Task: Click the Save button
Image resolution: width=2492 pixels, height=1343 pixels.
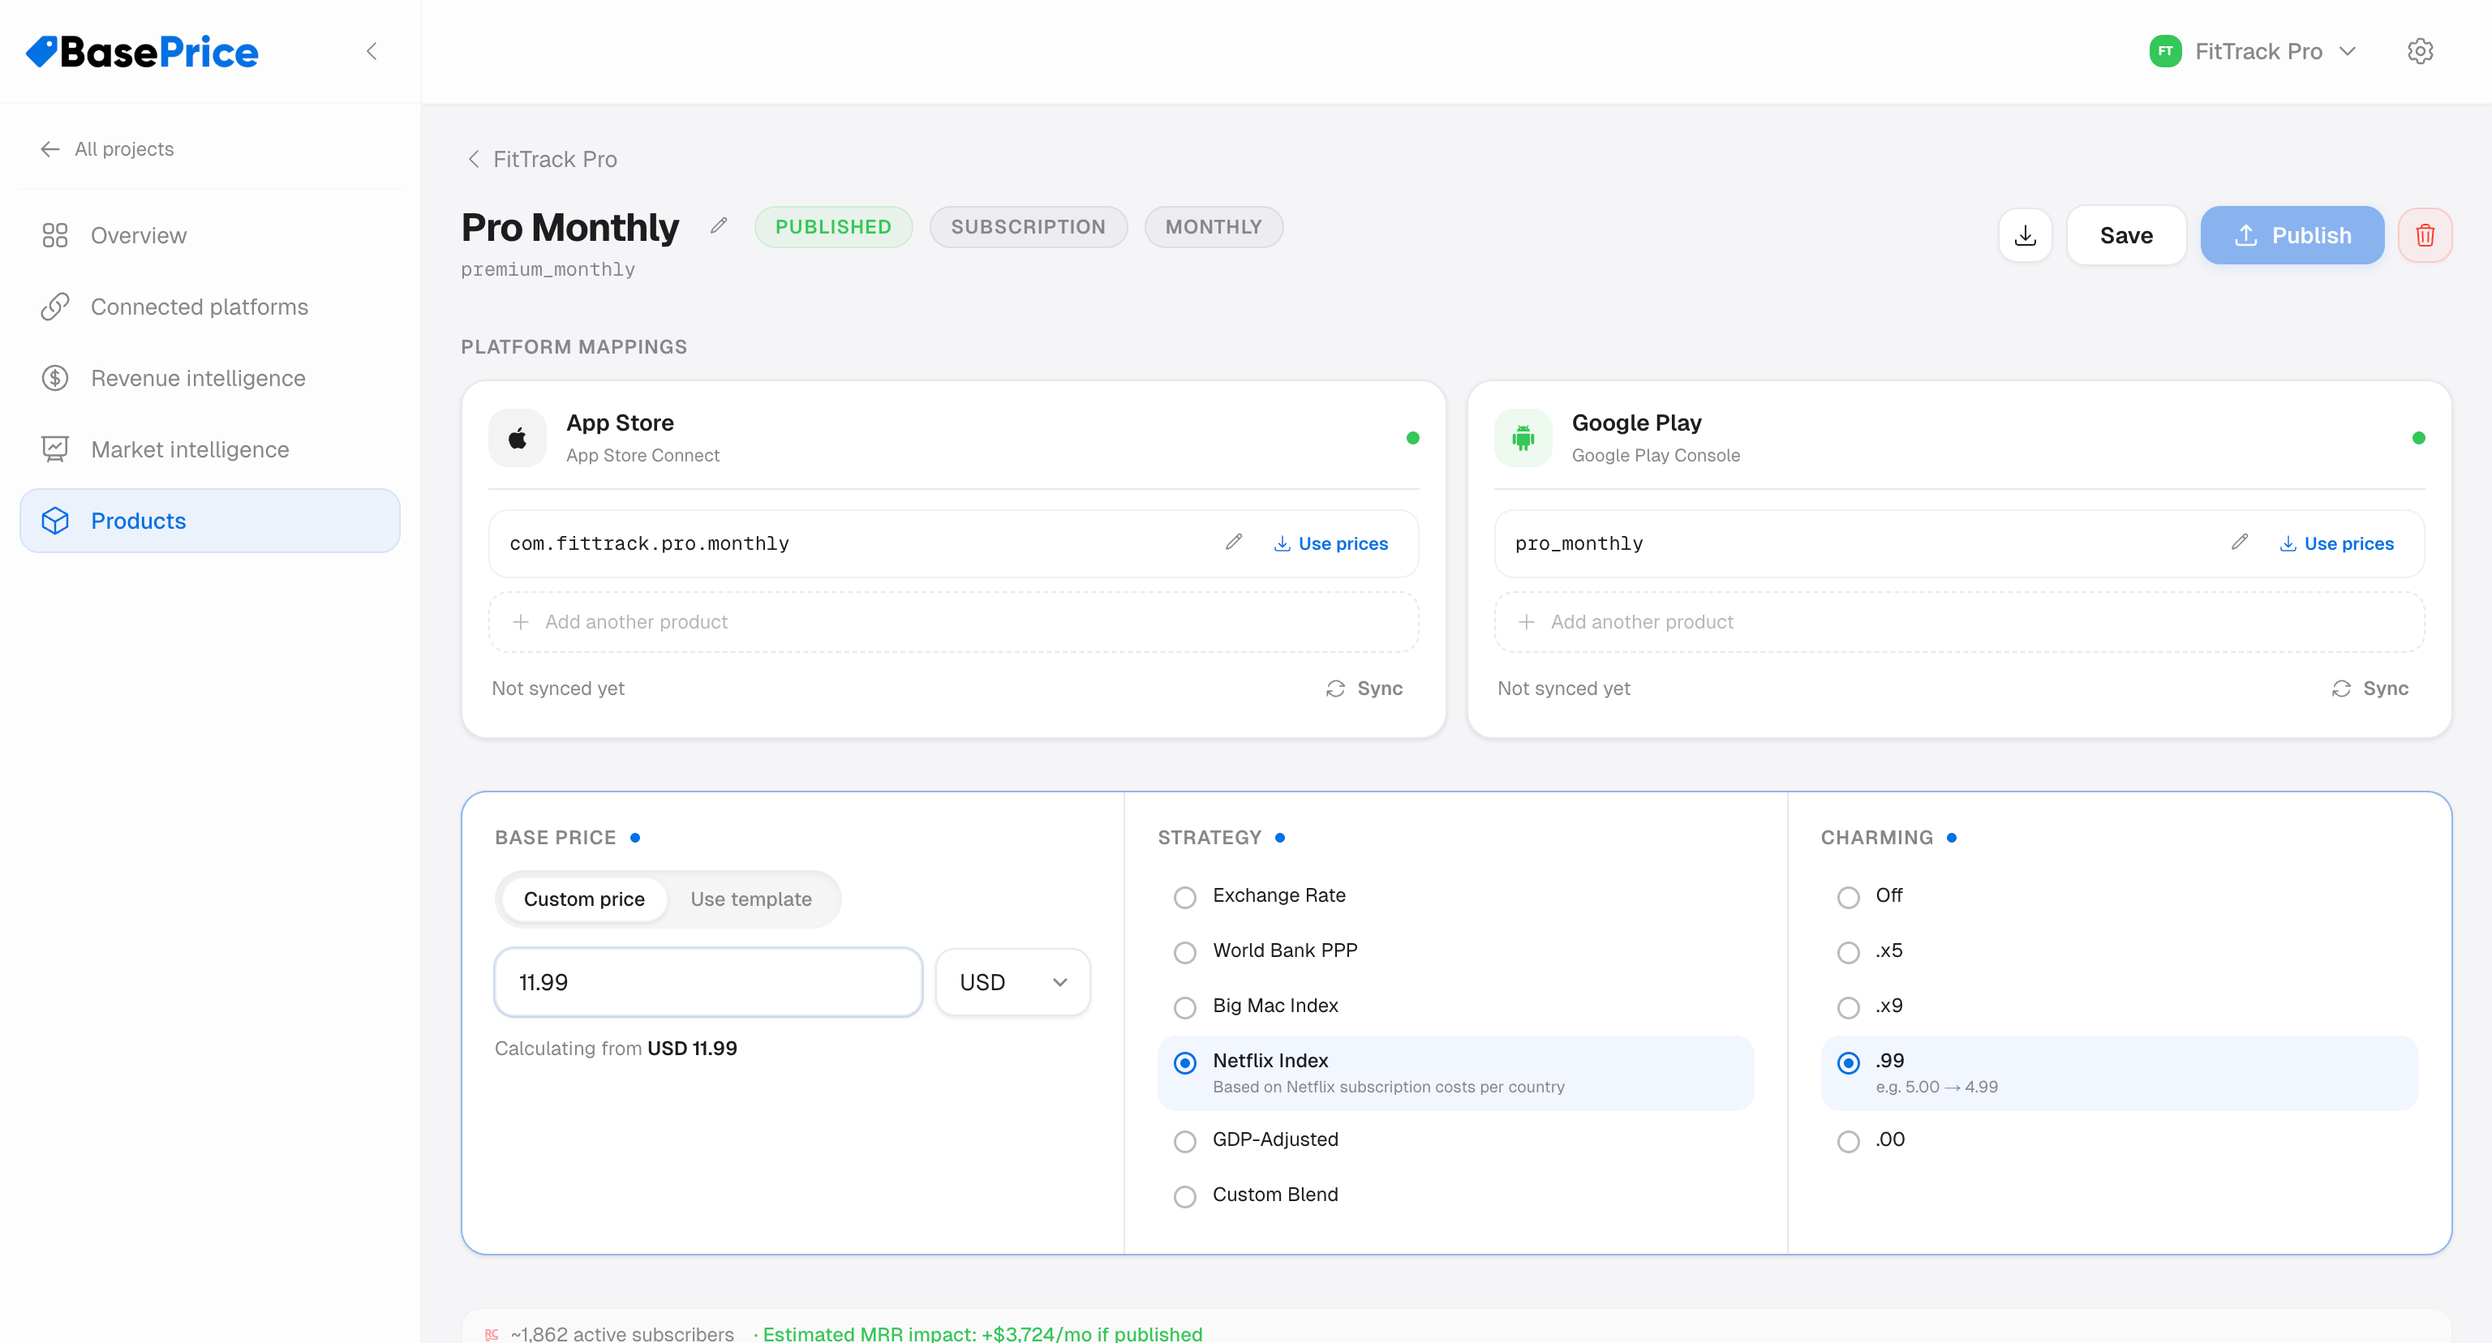Action: tap(2126, 235)
